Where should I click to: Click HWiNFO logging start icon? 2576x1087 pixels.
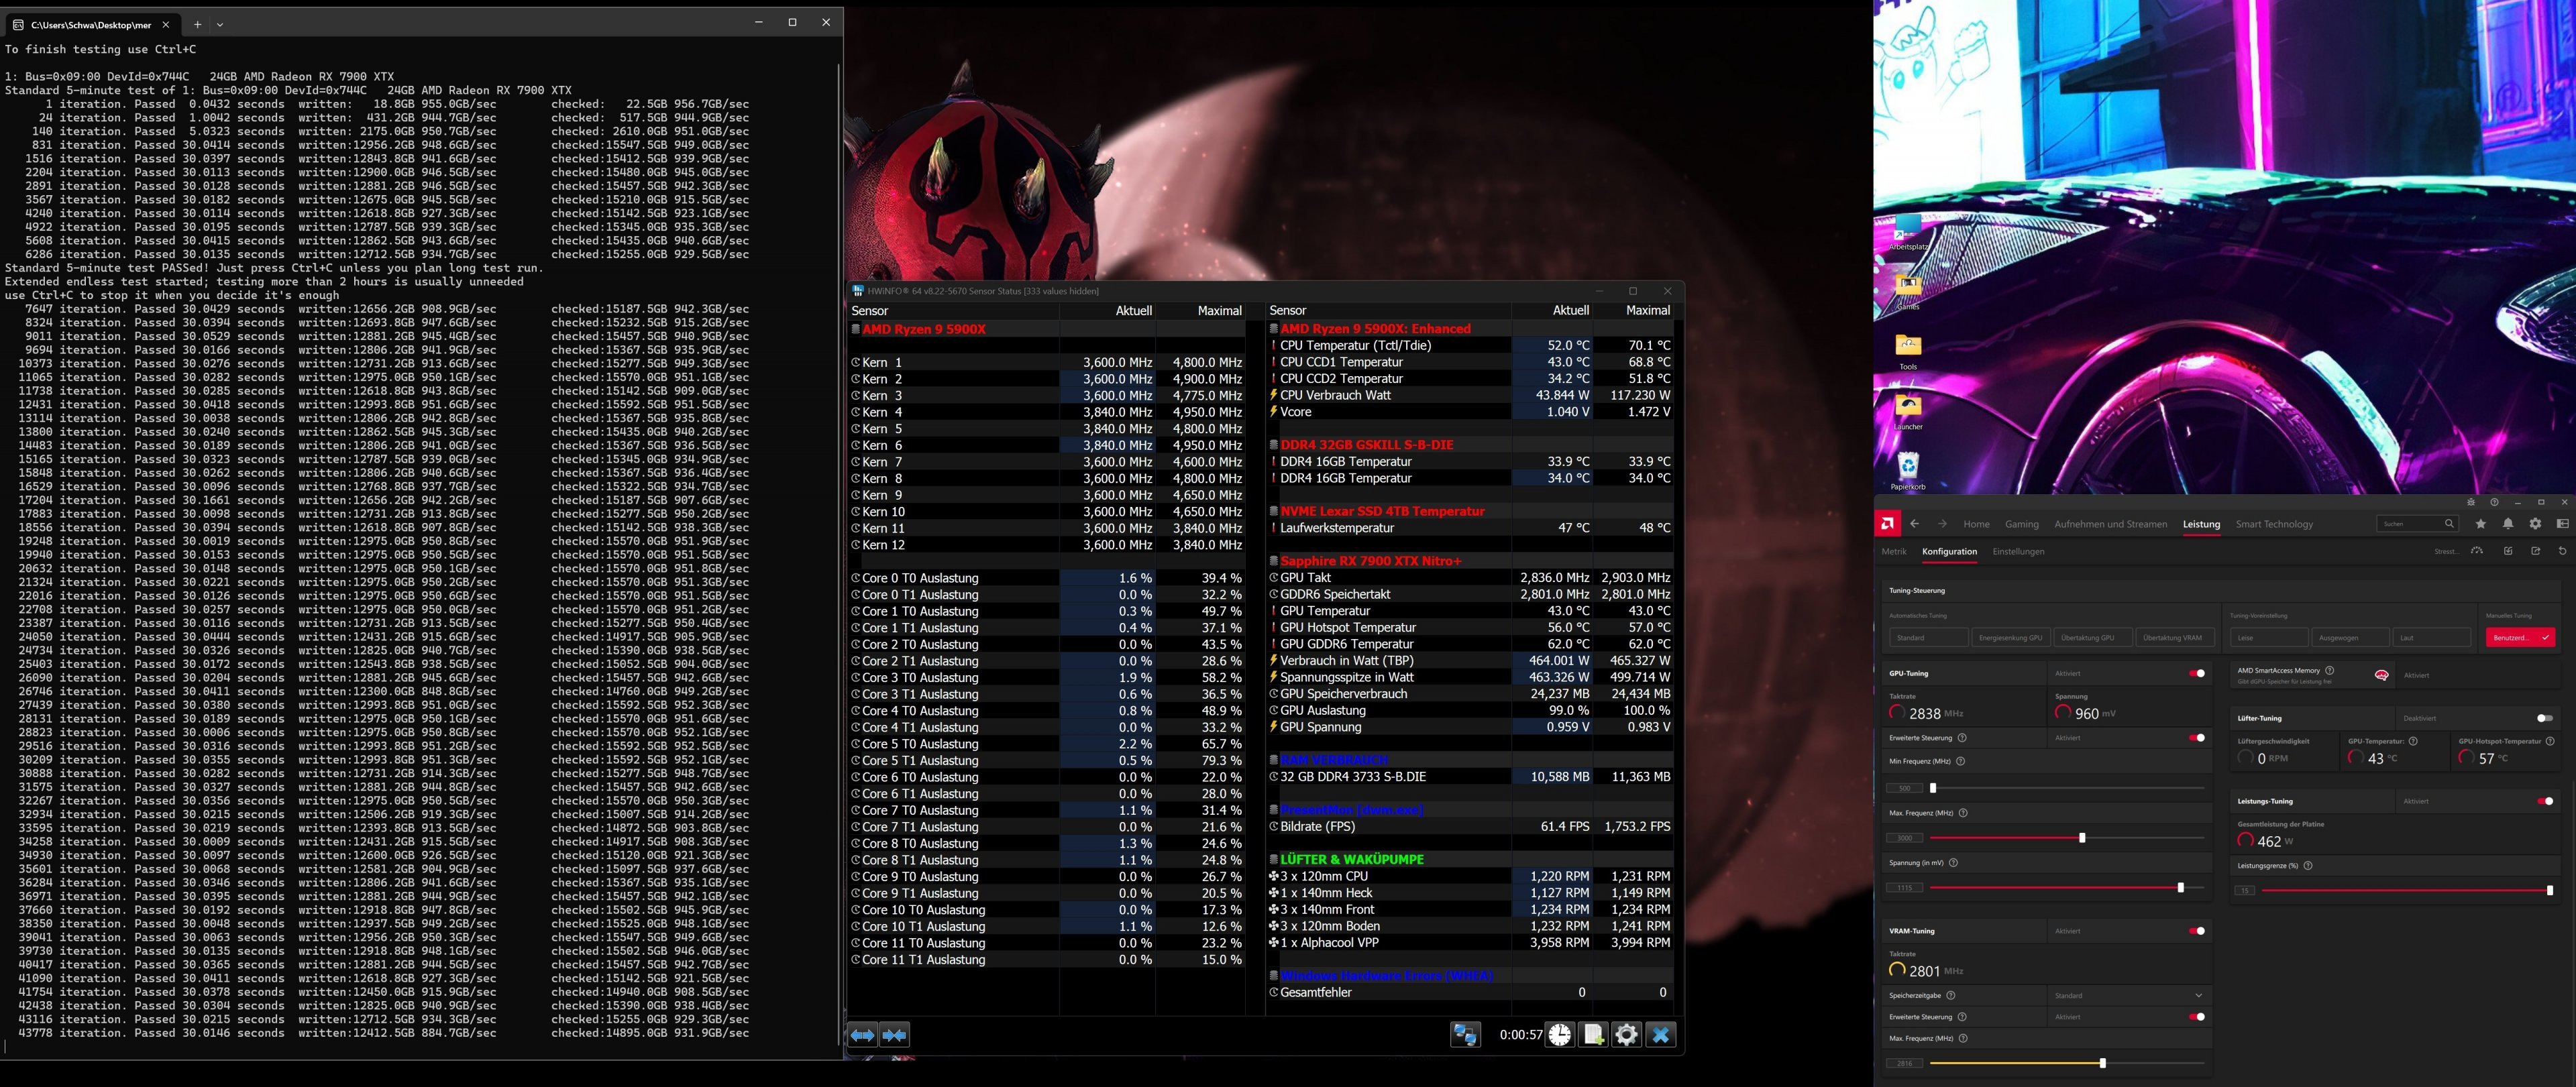pyautogui.click(x=1593, y=1035)
